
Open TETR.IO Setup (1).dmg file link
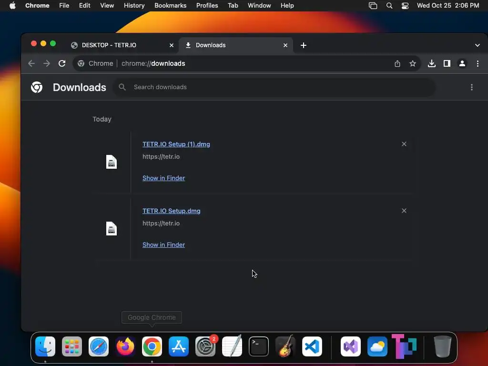point(176,144)
